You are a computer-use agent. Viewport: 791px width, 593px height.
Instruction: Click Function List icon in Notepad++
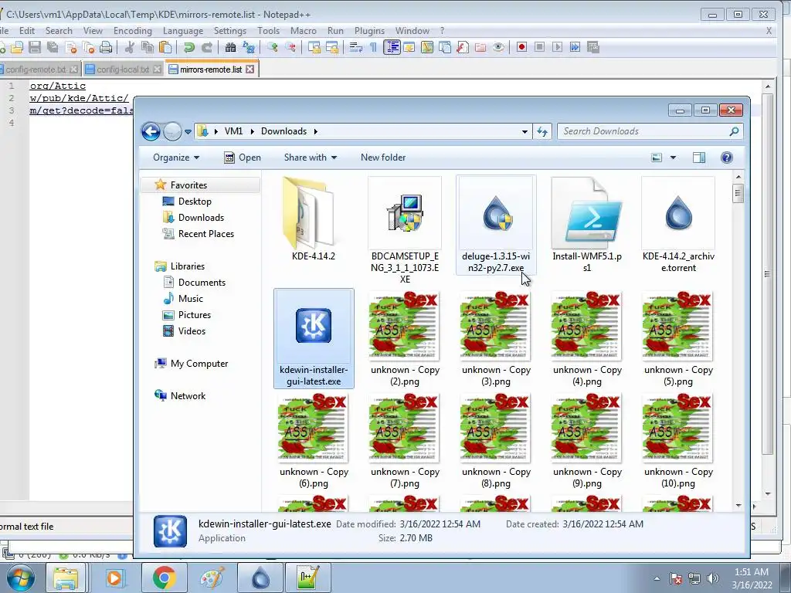(x=463, y=47)
